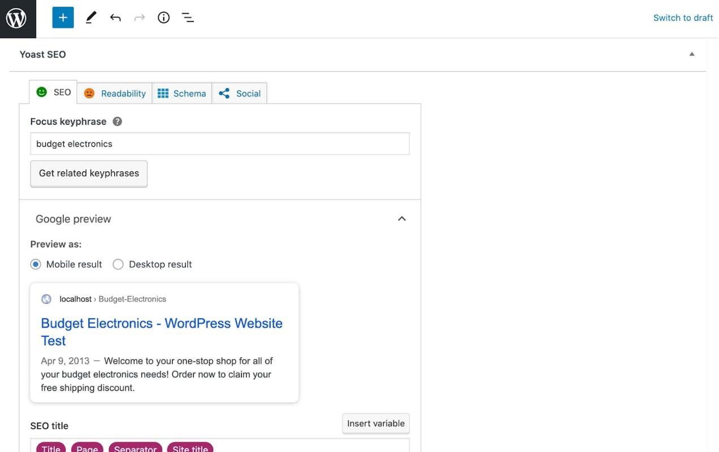Select the Mobile result radio button
Image resolution: width=719 pixels, height=452 pixels.
(36, 264)
